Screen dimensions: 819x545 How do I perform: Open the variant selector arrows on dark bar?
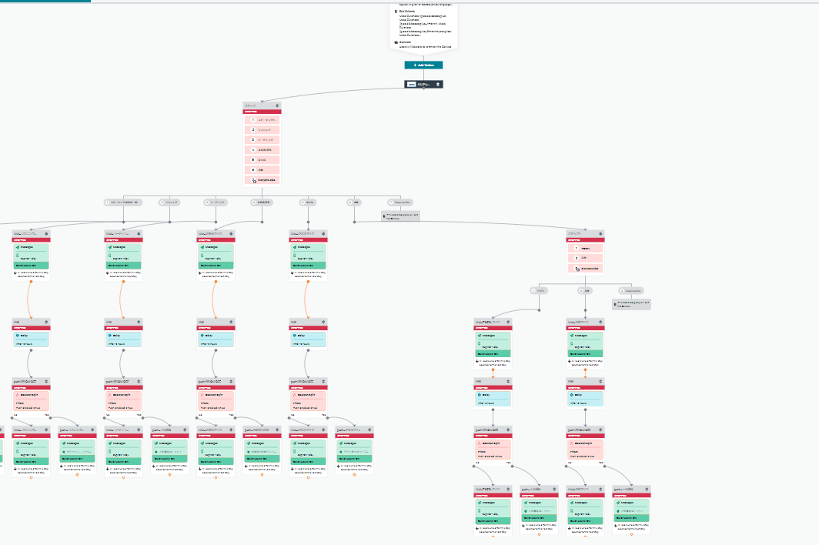[439, 85]
